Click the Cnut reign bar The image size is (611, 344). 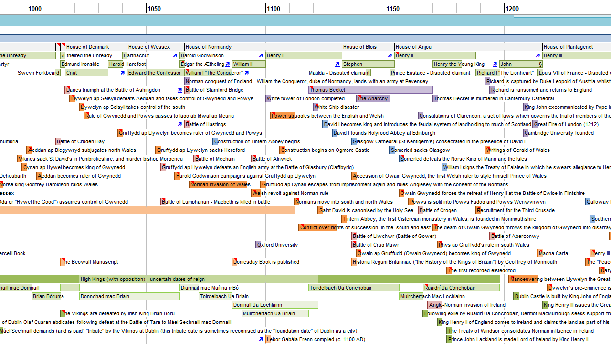86,73
